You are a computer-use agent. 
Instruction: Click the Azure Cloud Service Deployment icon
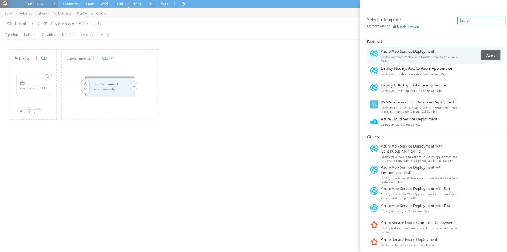374,121
